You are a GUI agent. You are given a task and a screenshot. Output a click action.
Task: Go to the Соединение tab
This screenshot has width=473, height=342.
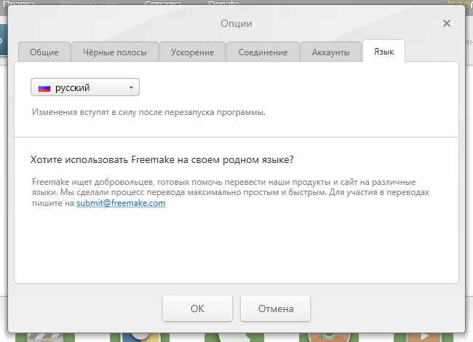point(263,52)
